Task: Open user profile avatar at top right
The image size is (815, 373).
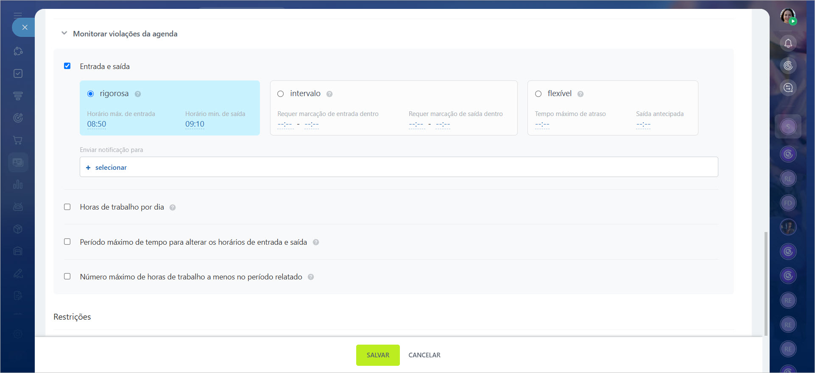Action: click(787, 16)
